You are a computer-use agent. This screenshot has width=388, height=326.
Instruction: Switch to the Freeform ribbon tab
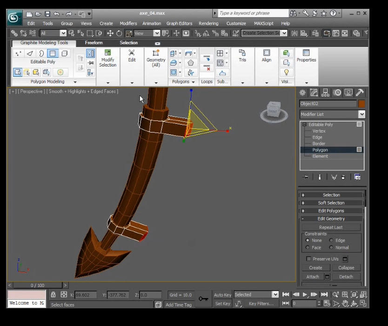[x=94, y=42]
